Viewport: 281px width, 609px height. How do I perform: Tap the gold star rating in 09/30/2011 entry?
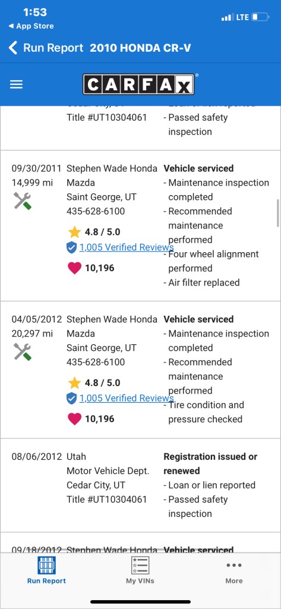[74, 232]
